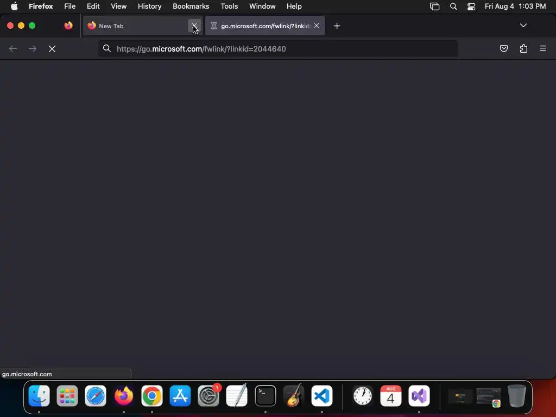Open the History menu
Viewport: 556px width, 417px height.
(150, 7)
